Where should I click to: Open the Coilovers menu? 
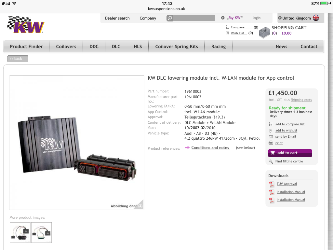pyautogui.click(x=66, y=47)
